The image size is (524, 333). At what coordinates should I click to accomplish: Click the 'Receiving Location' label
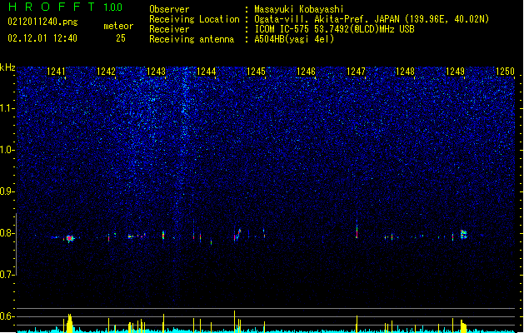point(194,19)
